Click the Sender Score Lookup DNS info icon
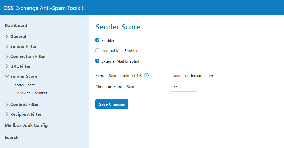284x148 pixels. coord(146,75)
